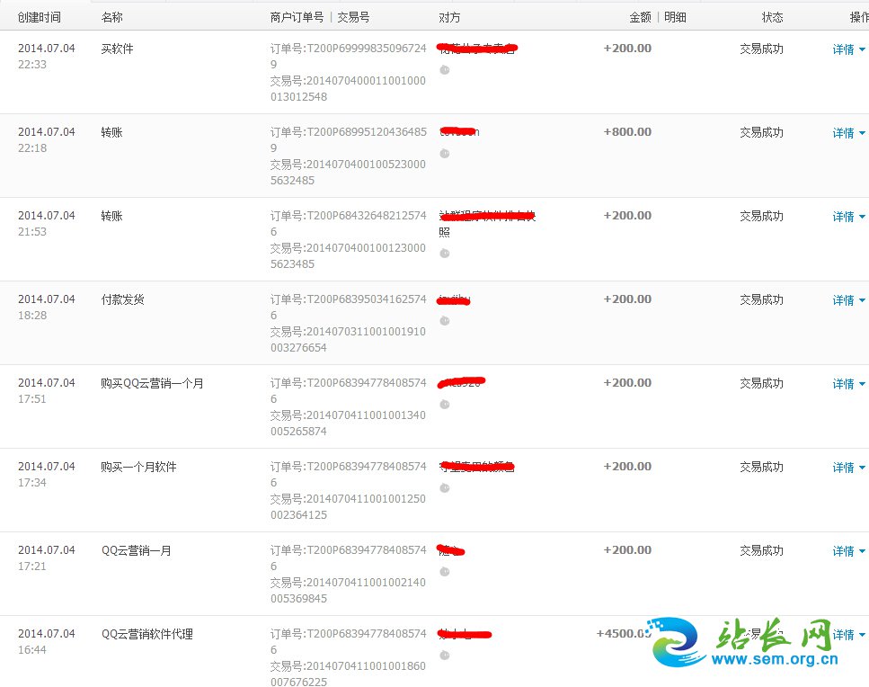Select 商户订单号 in the table header
Viewport: 869px width, 687px height.
[x=297, y=17]
